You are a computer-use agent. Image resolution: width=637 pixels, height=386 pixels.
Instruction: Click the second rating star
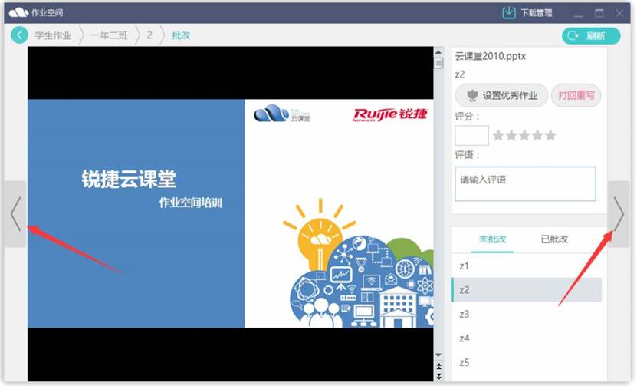coord(511,135)
